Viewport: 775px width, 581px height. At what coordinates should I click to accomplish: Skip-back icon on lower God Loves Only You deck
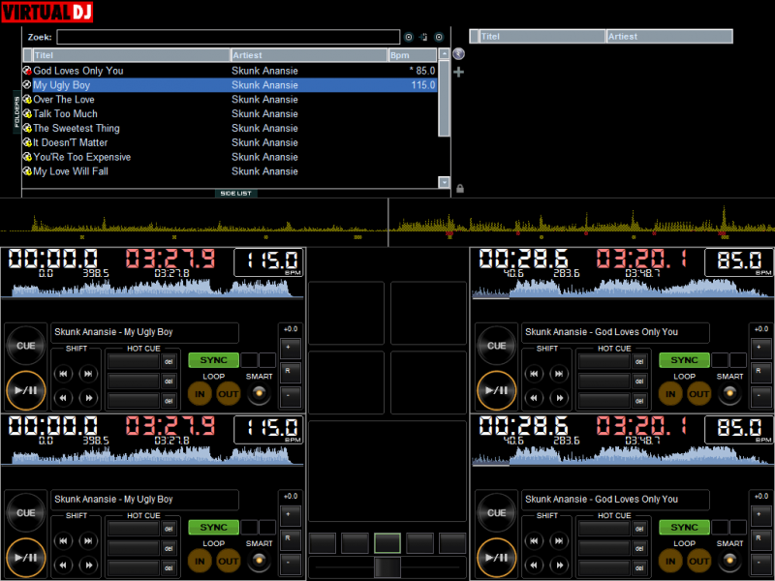(x=535, y=541)
